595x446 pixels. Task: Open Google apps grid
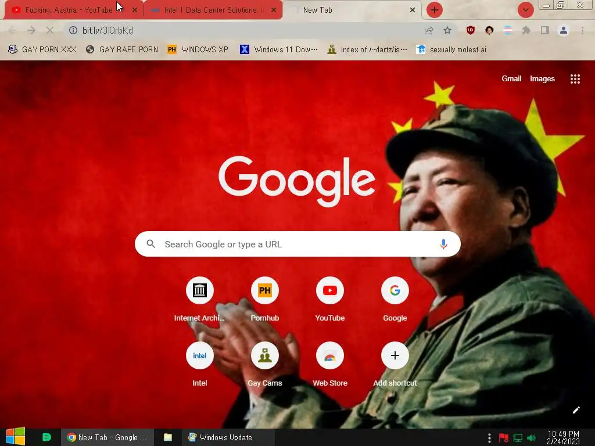coord(575,79)
